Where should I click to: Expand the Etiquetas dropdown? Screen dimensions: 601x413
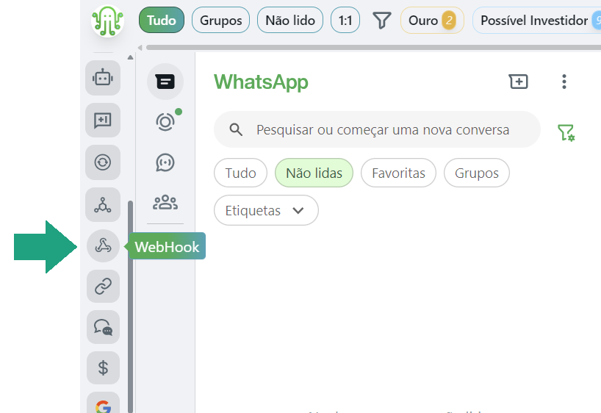pyautogui.click(x=266, y=210)
